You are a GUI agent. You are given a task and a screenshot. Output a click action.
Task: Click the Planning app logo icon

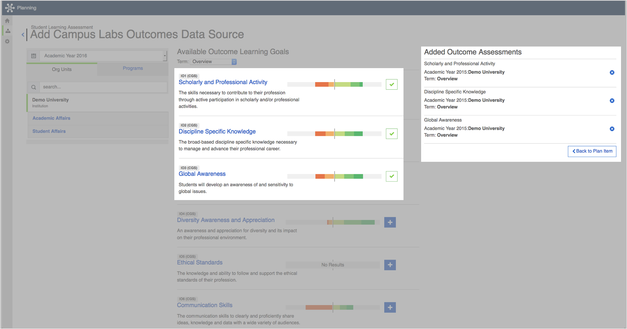(x=10, y=8)
